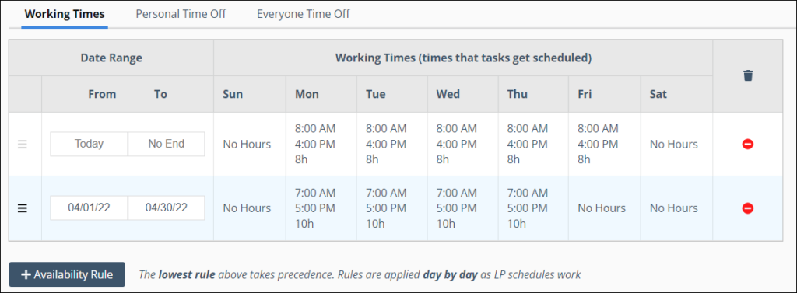
Task: Delete the 04/01/22 rule using red minus icon
Action: [748, 208]
